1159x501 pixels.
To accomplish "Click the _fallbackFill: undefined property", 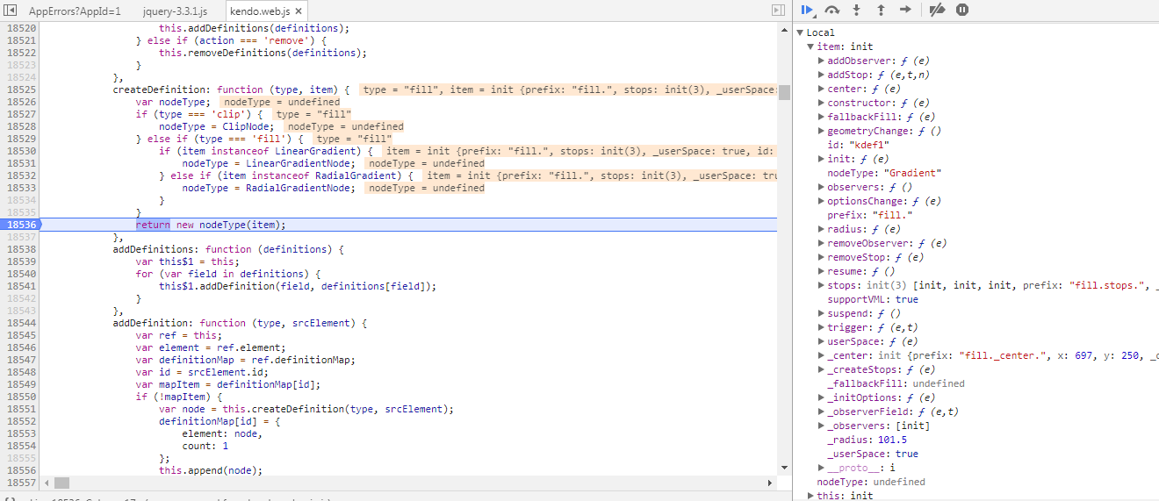I will coord(896,383).
